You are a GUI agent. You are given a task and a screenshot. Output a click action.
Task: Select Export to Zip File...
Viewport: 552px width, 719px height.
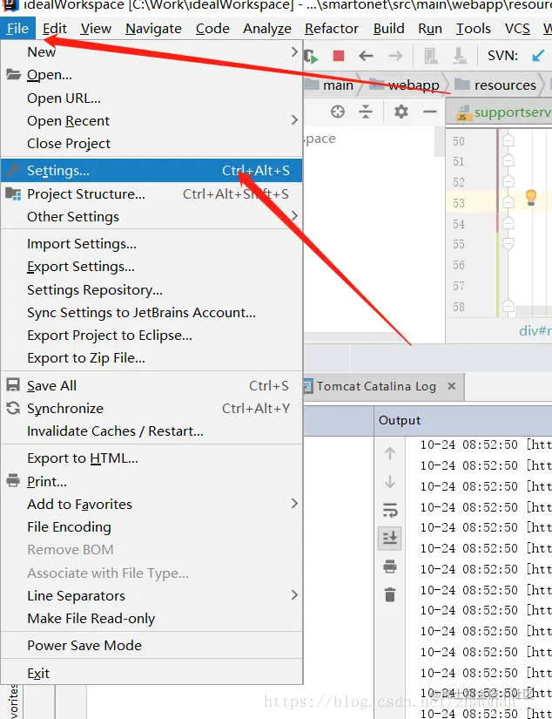[x=151, y=357]
